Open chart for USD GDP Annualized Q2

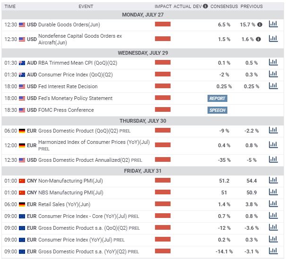click(273, 159)
